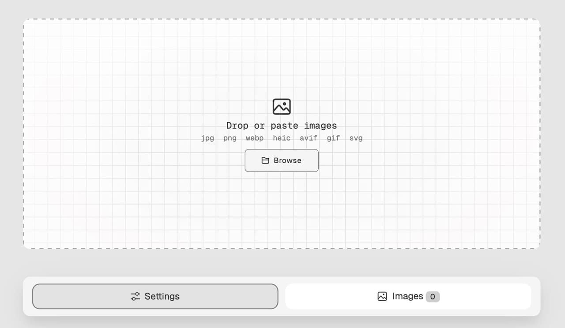The height and width of the screenshot is (328, 565).
Task: Click the jpg format label
Action: click(x=207, y=138)
